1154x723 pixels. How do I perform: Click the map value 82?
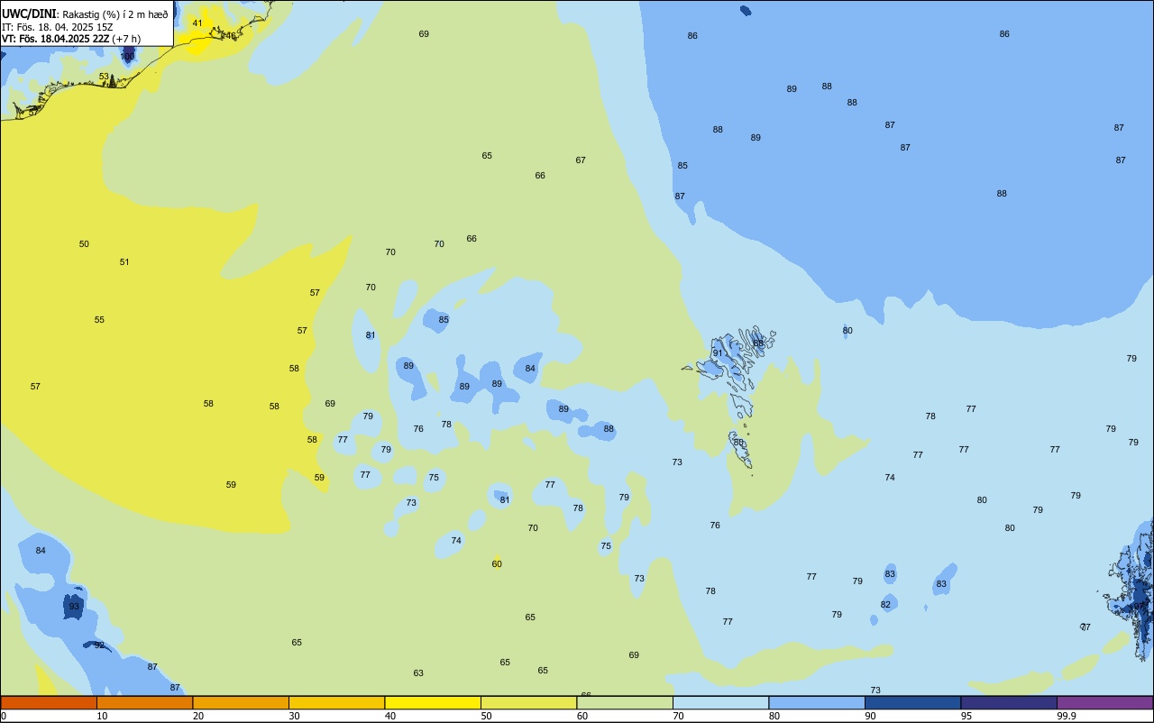(x=885, y=605)
